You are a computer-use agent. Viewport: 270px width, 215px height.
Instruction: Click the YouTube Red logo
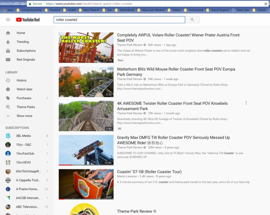[28, 20]
